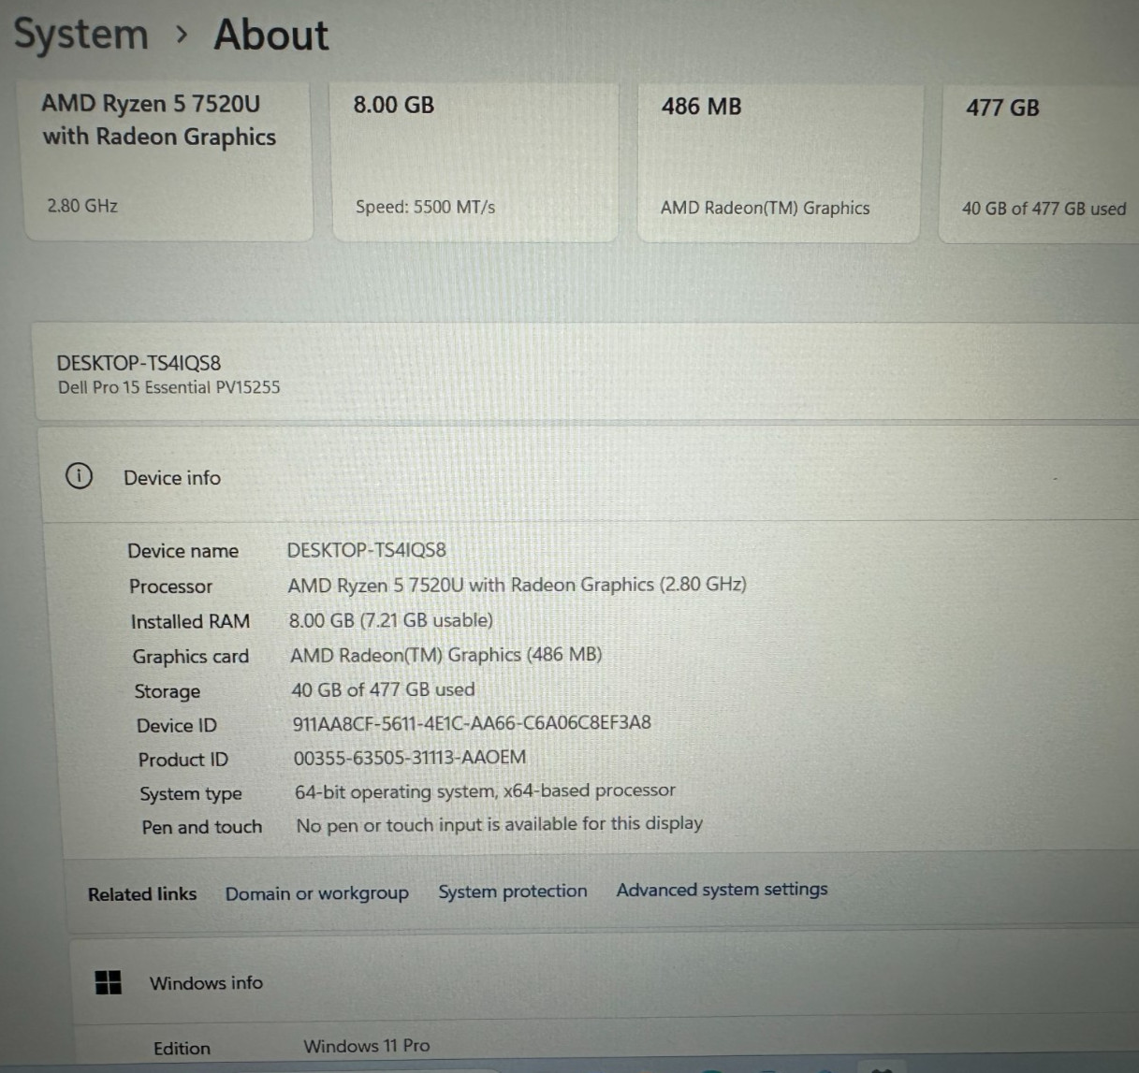This screenshot has width=1139, height=1073.
Task: Select the Graphics card value AMD Radeon(TM) Graphics (486 MB)
Action: [445, 655]
